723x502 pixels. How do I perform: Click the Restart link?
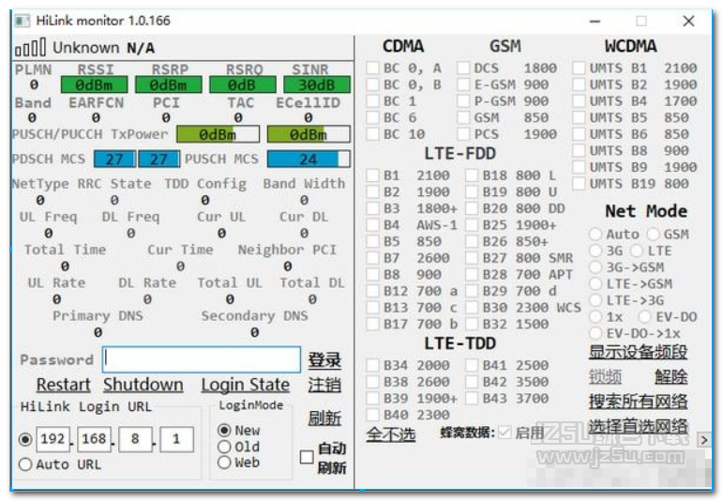point(64,385)
